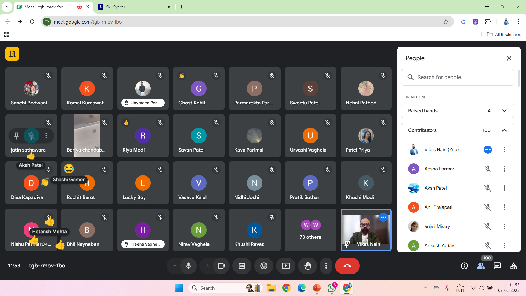526x296 pixels.
Task: Toggle the camera button
Action: pyautogui.click(x=221, y=266)
